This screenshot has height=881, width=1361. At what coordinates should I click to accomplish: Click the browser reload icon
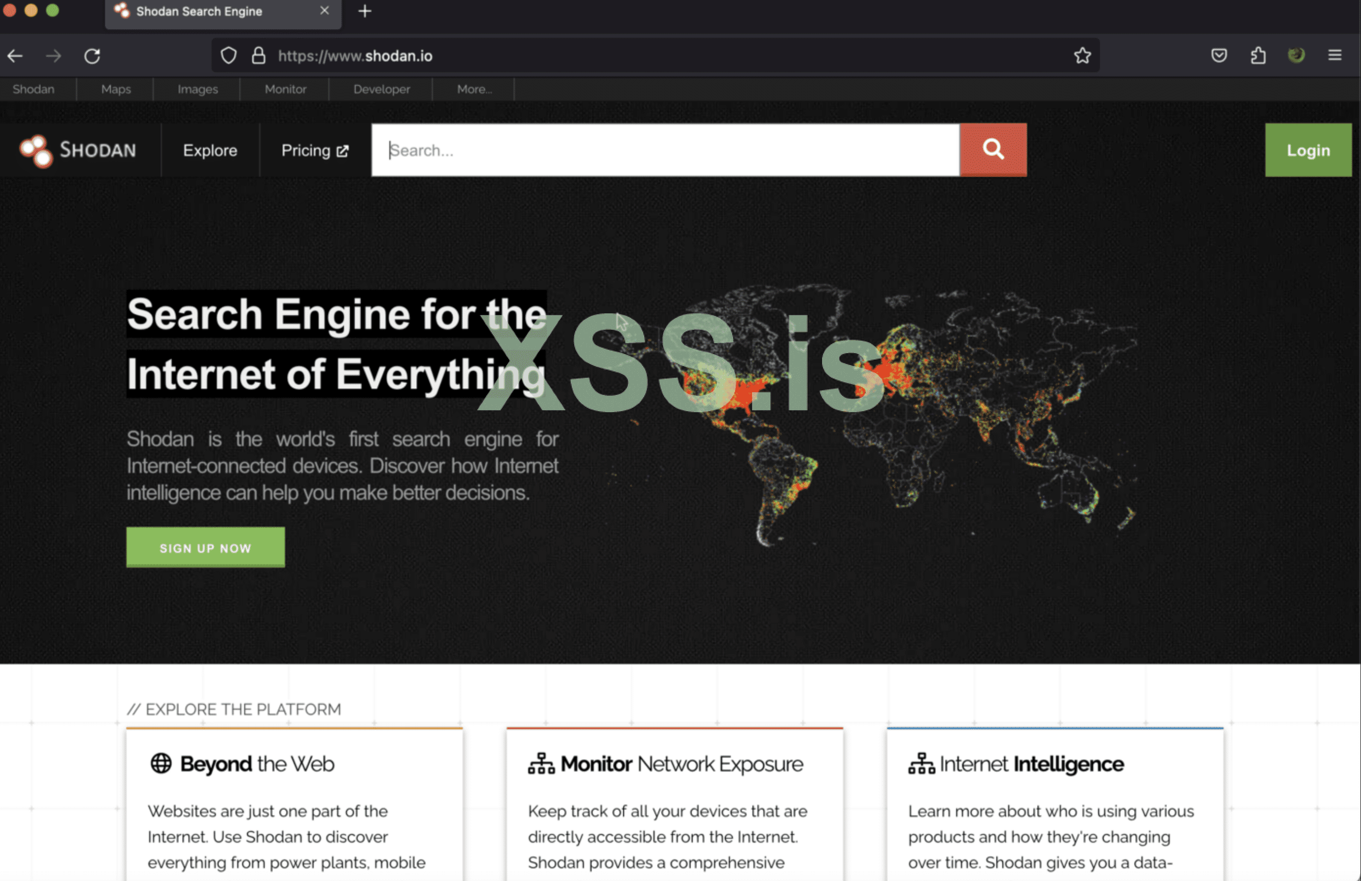[93, 56]
